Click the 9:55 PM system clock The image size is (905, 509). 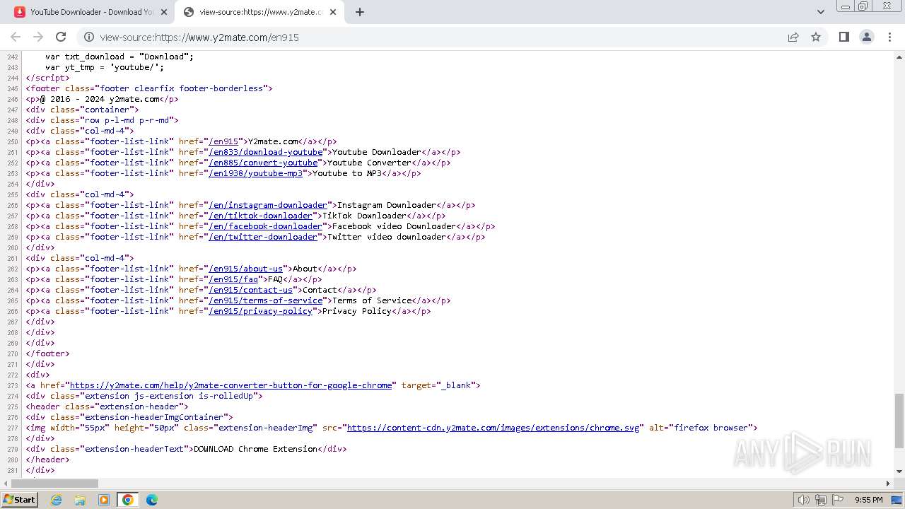pyautogui.click(x=869, y=500)
